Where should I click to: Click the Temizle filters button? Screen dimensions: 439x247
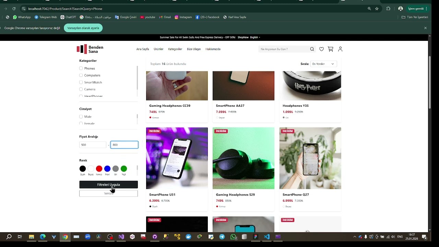click(108, 193)
